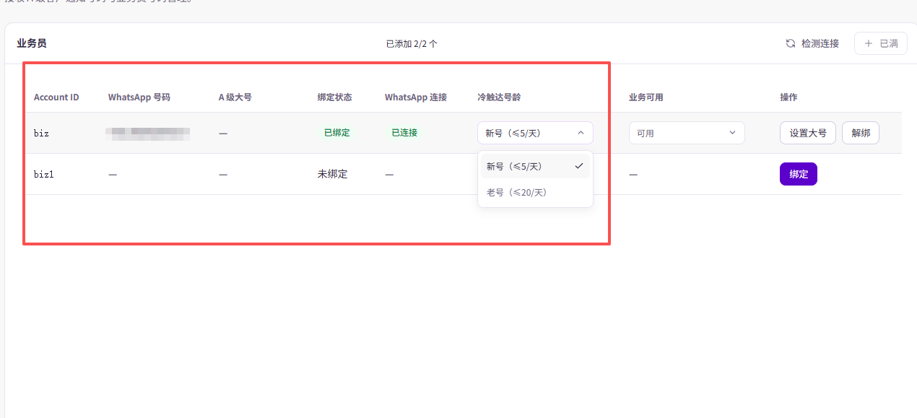The height and width of the screenshot is (418, 917).
Task: Click the 检测连接 refresh icon
Action: (791, 43)
